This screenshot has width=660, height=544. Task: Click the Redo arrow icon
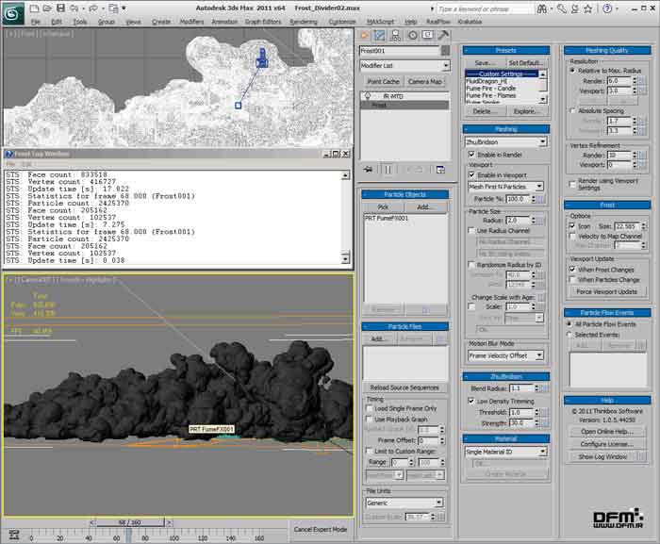click(93, 8)
